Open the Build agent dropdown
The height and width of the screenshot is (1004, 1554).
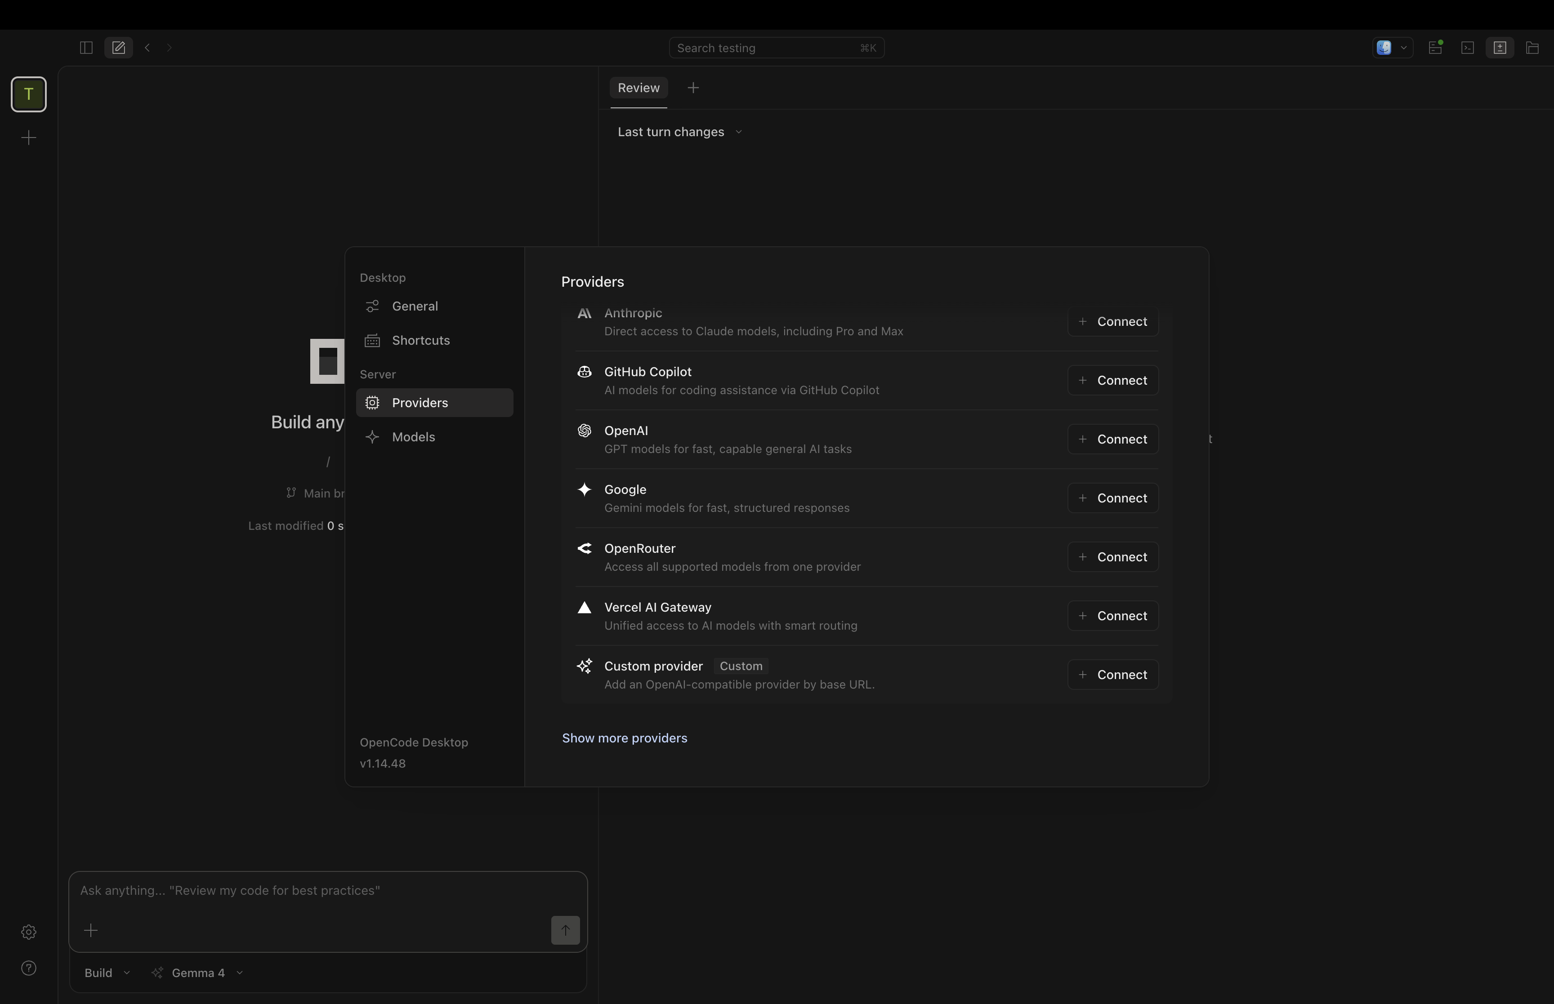(x=107, y=973)
